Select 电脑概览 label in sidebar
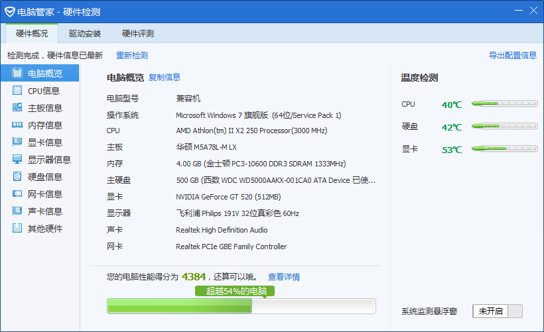The height and width of the screenshot is (332, 544). point(44,74)
